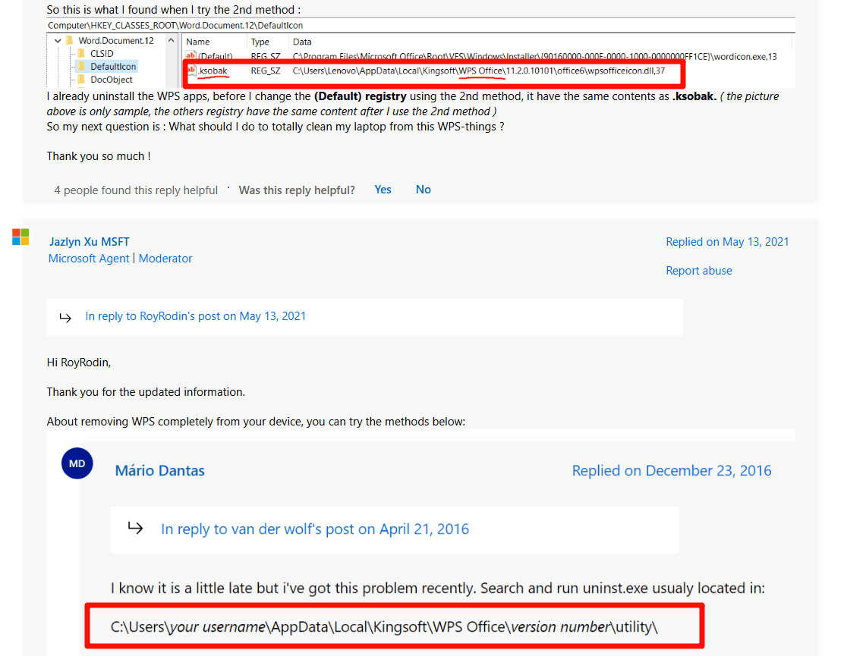Click the .ksobak string value icon
Image resolution: width=844 pixels, height=656 pixels.
tap(191, 71)
